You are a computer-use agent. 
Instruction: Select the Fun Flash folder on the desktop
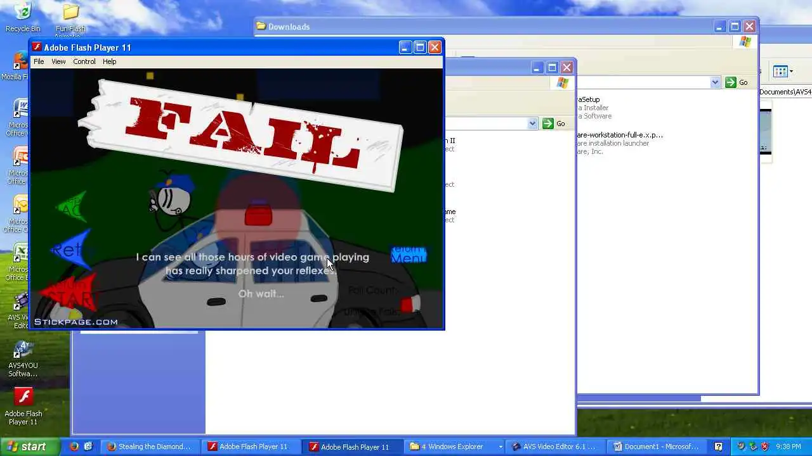[70, 18]
